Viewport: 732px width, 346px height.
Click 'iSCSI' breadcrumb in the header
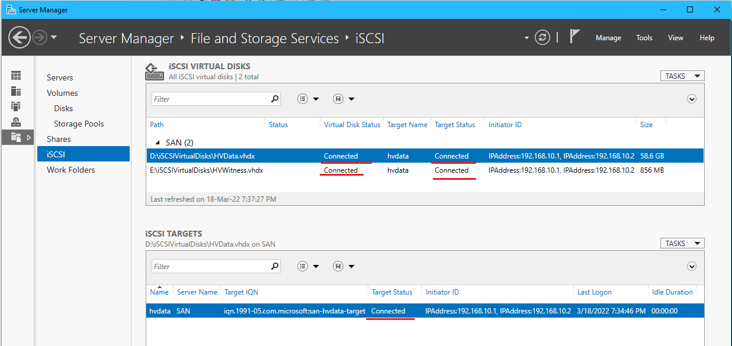click(370, 38)
